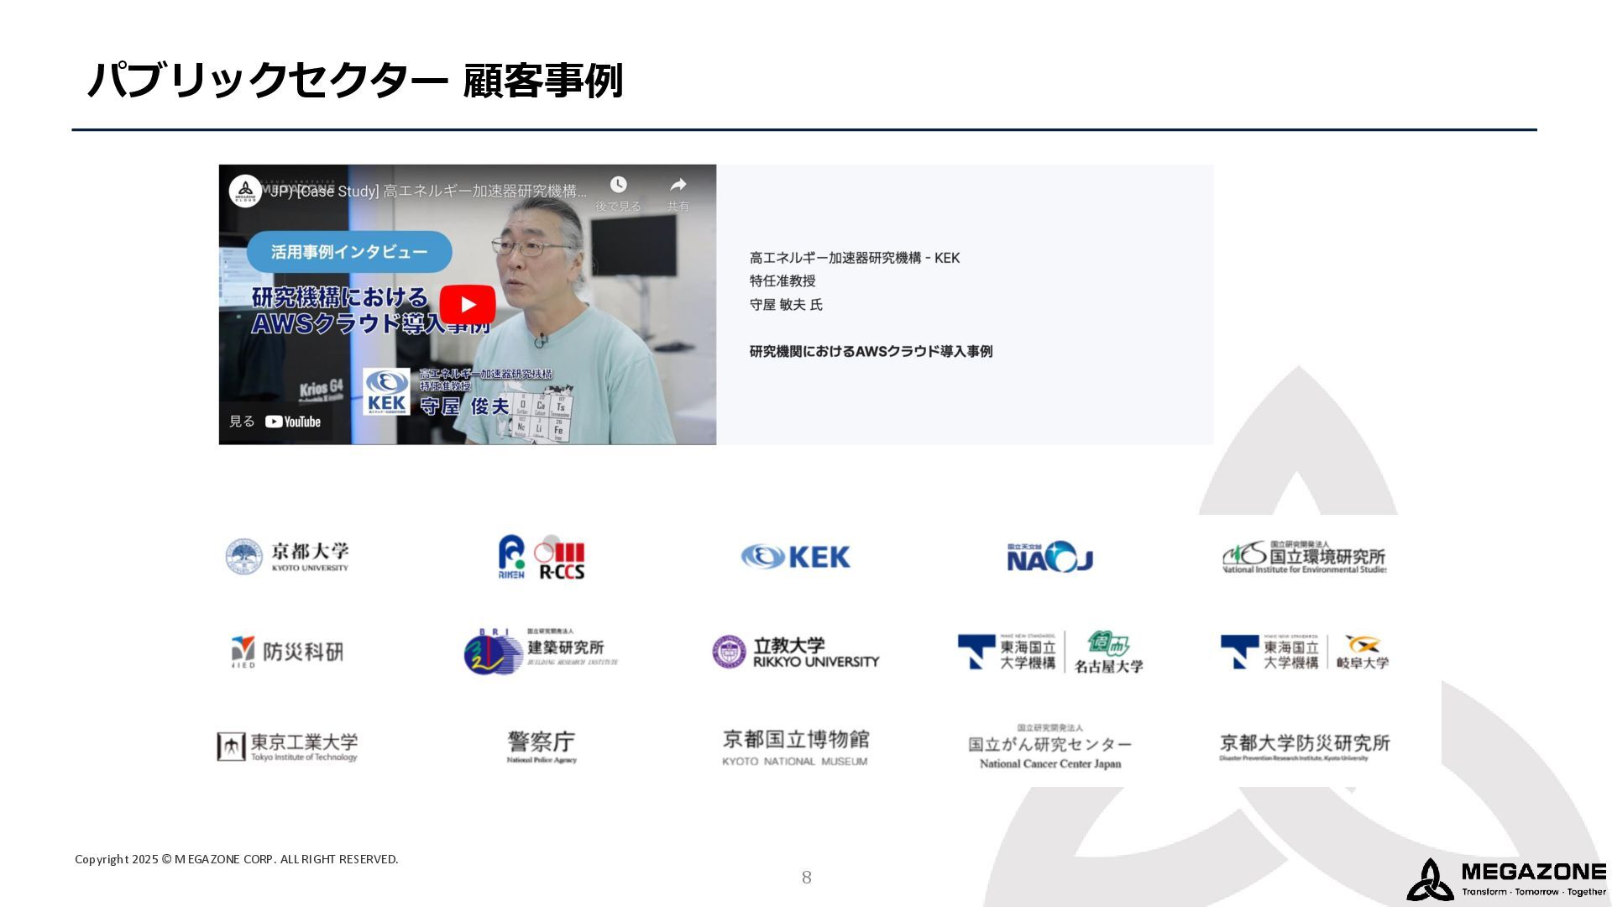Click National Institute for Environmental Studies logo
This screenshot has height=907, width=1612.
(x=1303, y=557)
